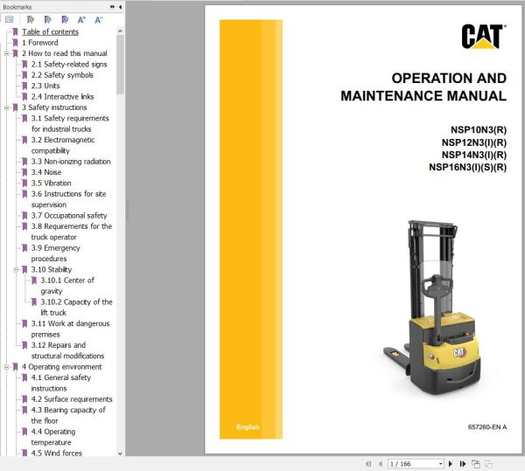
Task: Open '4.4 Operating temperature' bookmark
Action: [53, 437]
